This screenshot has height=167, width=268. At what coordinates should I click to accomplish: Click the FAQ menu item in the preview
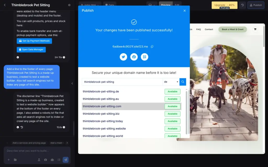[x=198, y=29]
